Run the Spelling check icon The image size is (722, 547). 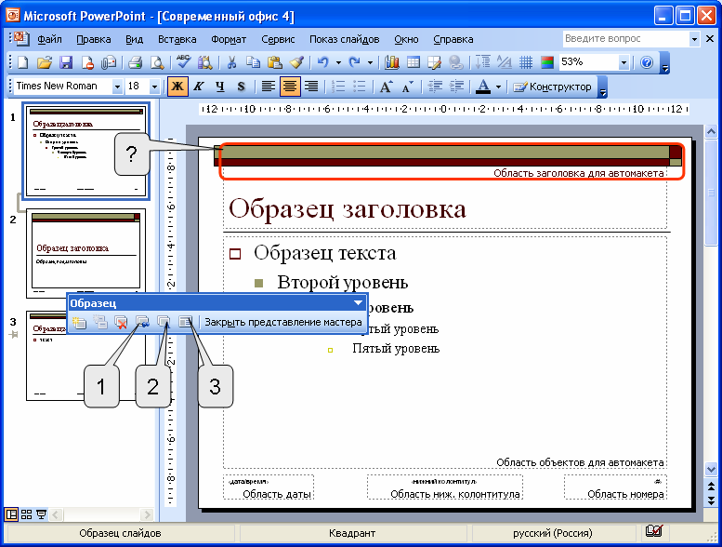(183, 62)
